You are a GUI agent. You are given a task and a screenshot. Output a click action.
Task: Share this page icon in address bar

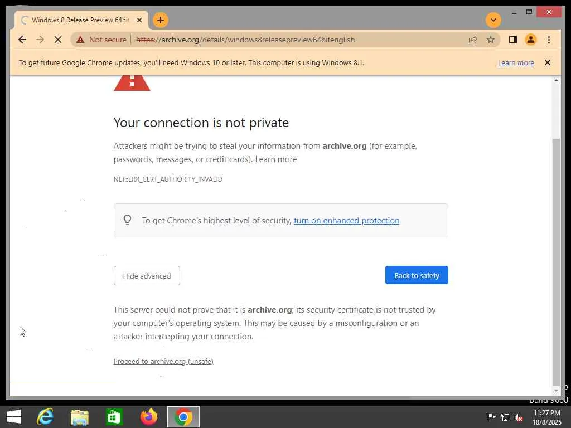tap(473, 40)
